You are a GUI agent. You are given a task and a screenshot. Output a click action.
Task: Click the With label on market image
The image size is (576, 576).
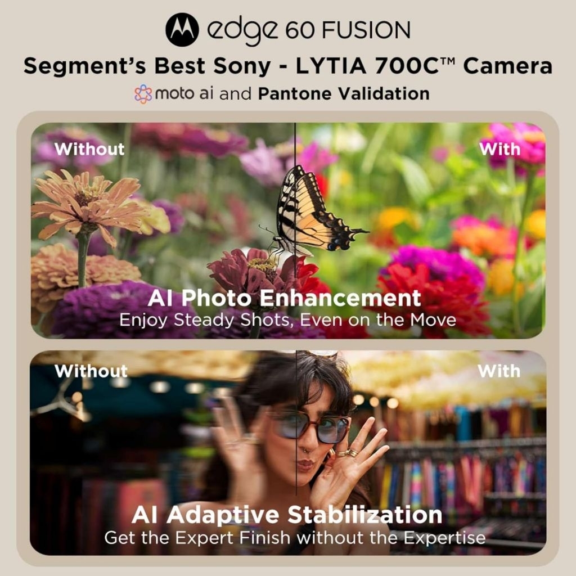pos(499,371)
